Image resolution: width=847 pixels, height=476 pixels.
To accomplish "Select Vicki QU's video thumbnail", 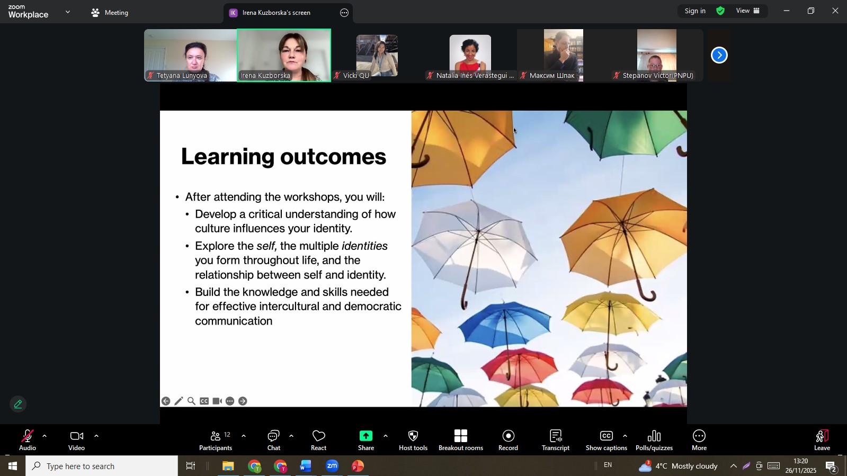I will pos(377,56).
